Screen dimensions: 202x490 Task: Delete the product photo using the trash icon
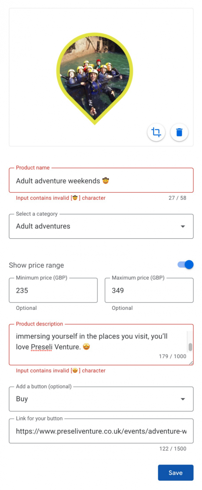tap(179, 133)
